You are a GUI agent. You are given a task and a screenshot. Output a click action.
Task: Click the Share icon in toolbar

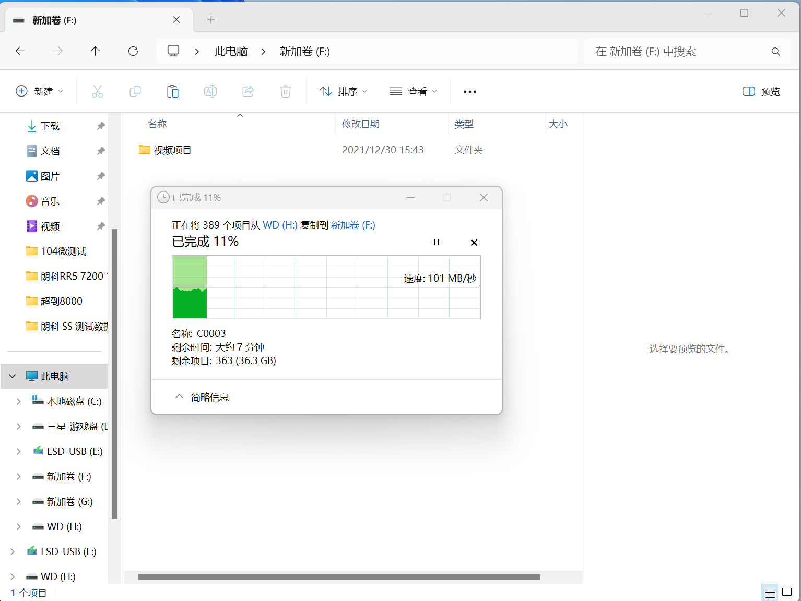point(248,92)
